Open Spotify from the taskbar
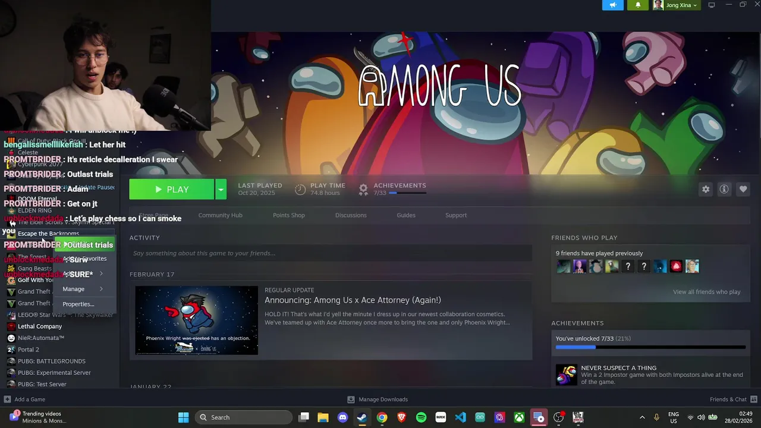 [421, 417]
